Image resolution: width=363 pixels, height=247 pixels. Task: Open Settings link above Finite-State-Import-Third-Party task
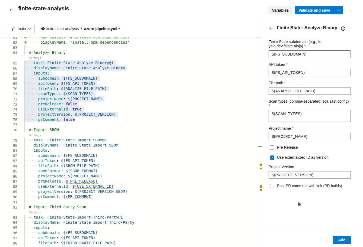[35, 212]
